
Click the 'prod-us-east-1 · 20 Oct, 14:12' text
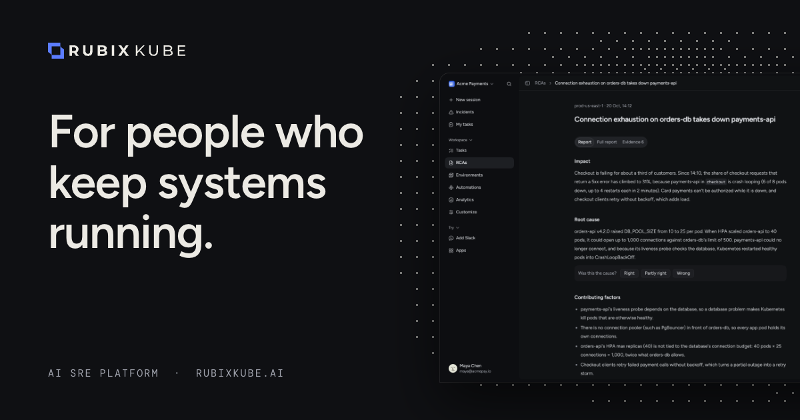click(x=603, y=105)
